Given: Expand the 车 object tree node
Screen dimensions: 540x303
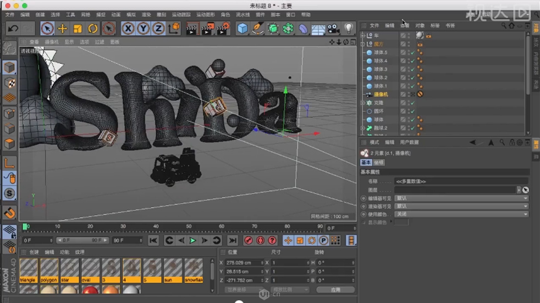Looking at the screenshot, I should tap(362, 36).
